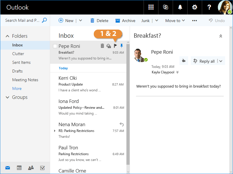Mark the Pepe Roni message as read
Viewport: 233px width, 174px height.
(x=109, y=46)
